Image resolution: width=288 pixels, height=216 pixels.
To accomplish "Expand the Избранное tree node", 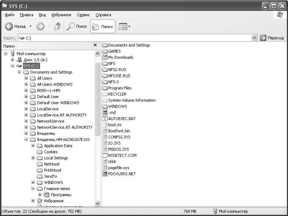I will click(33, 201).
